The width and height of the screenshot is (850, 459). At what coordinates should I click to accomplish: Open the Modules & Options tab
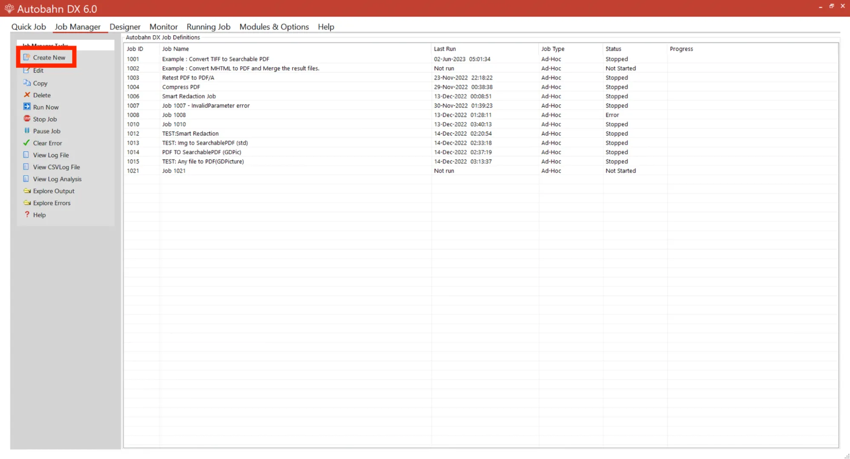pos(274,27)
